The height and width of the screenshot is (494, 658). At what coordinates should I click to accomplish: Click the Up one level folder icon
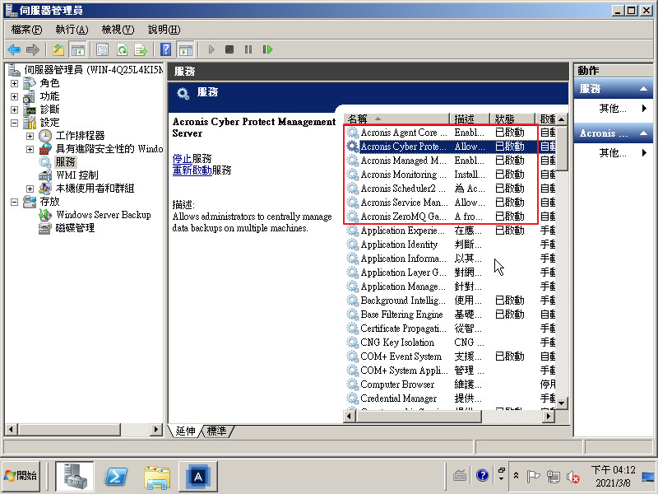tap(58, 49)
